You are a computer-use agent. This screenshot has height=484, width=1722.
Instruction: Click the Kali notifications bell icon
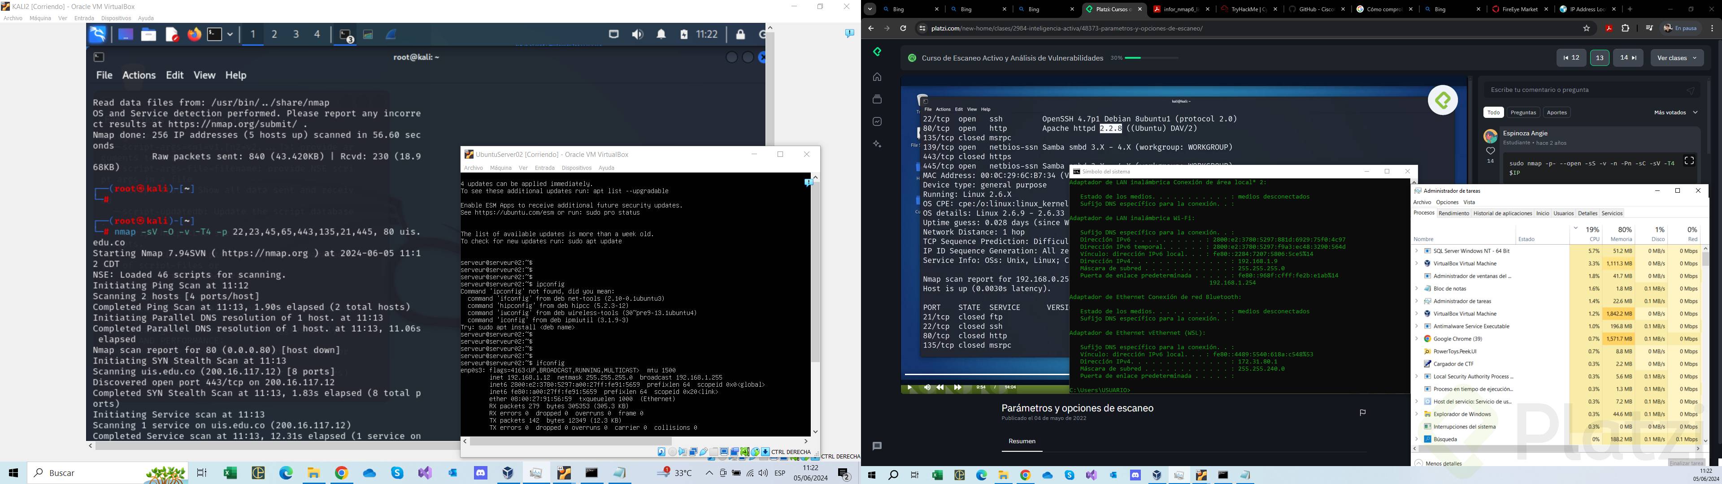click(x=661, y=35)
